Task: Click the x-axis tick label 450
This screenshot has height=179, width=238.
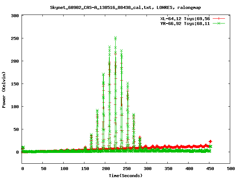Action: click(x=210, y=169)
